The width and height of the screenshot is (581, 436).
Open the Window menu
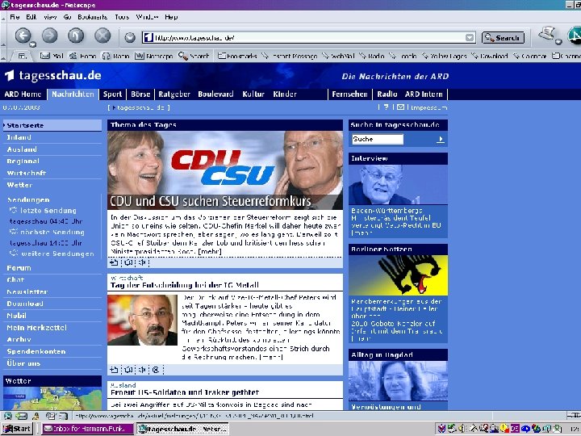147,17
